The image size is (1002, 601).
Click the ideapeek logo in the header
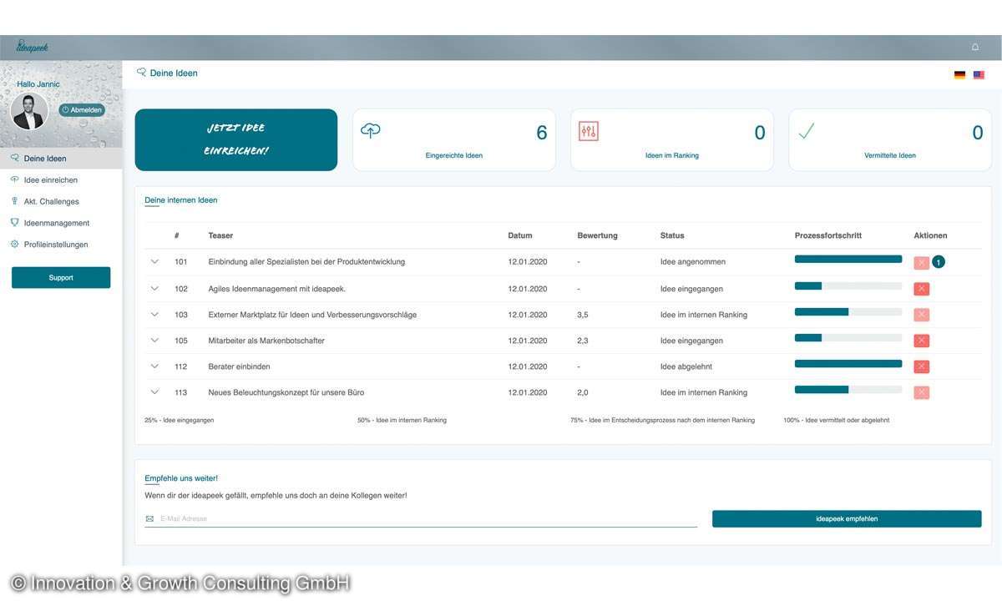pyautogui.click(x=32, y=47)
